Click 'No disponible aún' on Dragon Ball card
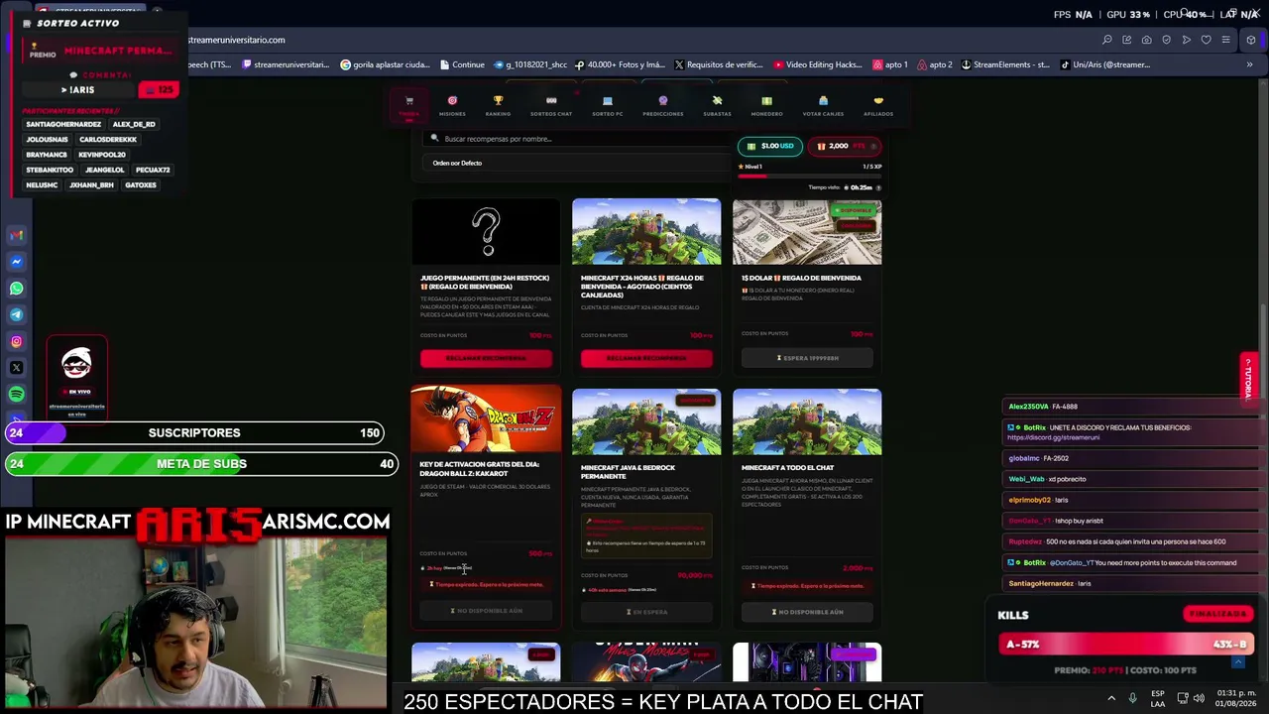 (486, 611)
